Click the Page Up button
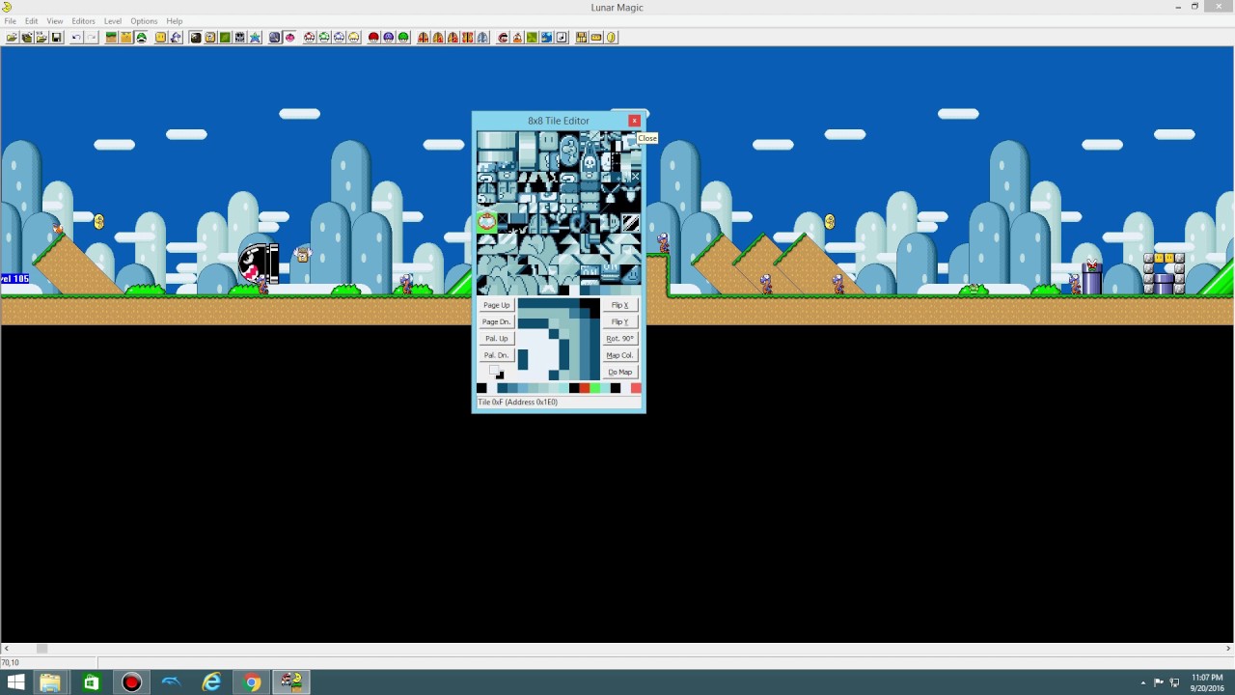 (x=496, y=305)
